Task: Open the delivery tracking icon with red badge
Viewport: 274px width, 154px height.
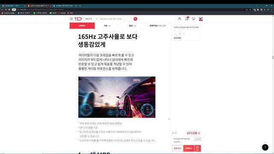Action: [187, 18]
